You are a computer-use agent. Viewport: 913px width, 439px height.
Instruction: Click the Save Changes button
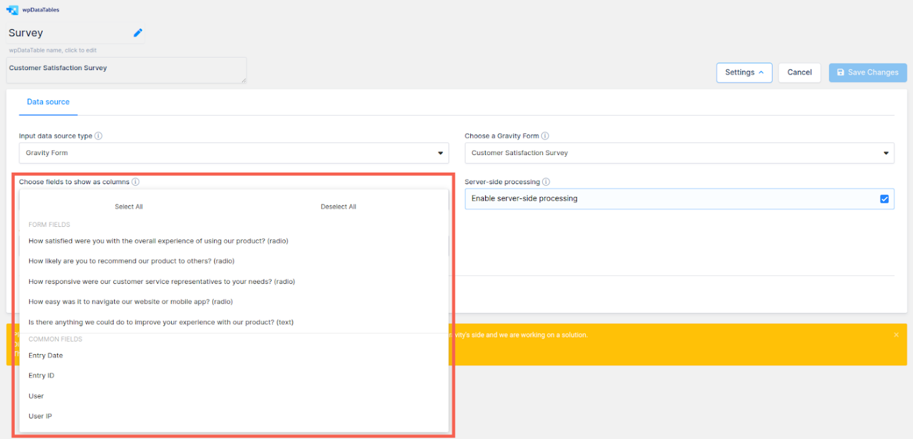click(x=867, y=72)
